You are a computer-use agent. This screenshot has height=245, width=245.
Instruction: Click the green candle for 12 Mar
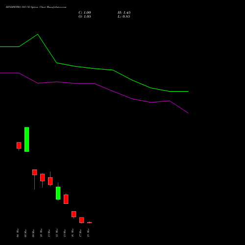58,193
